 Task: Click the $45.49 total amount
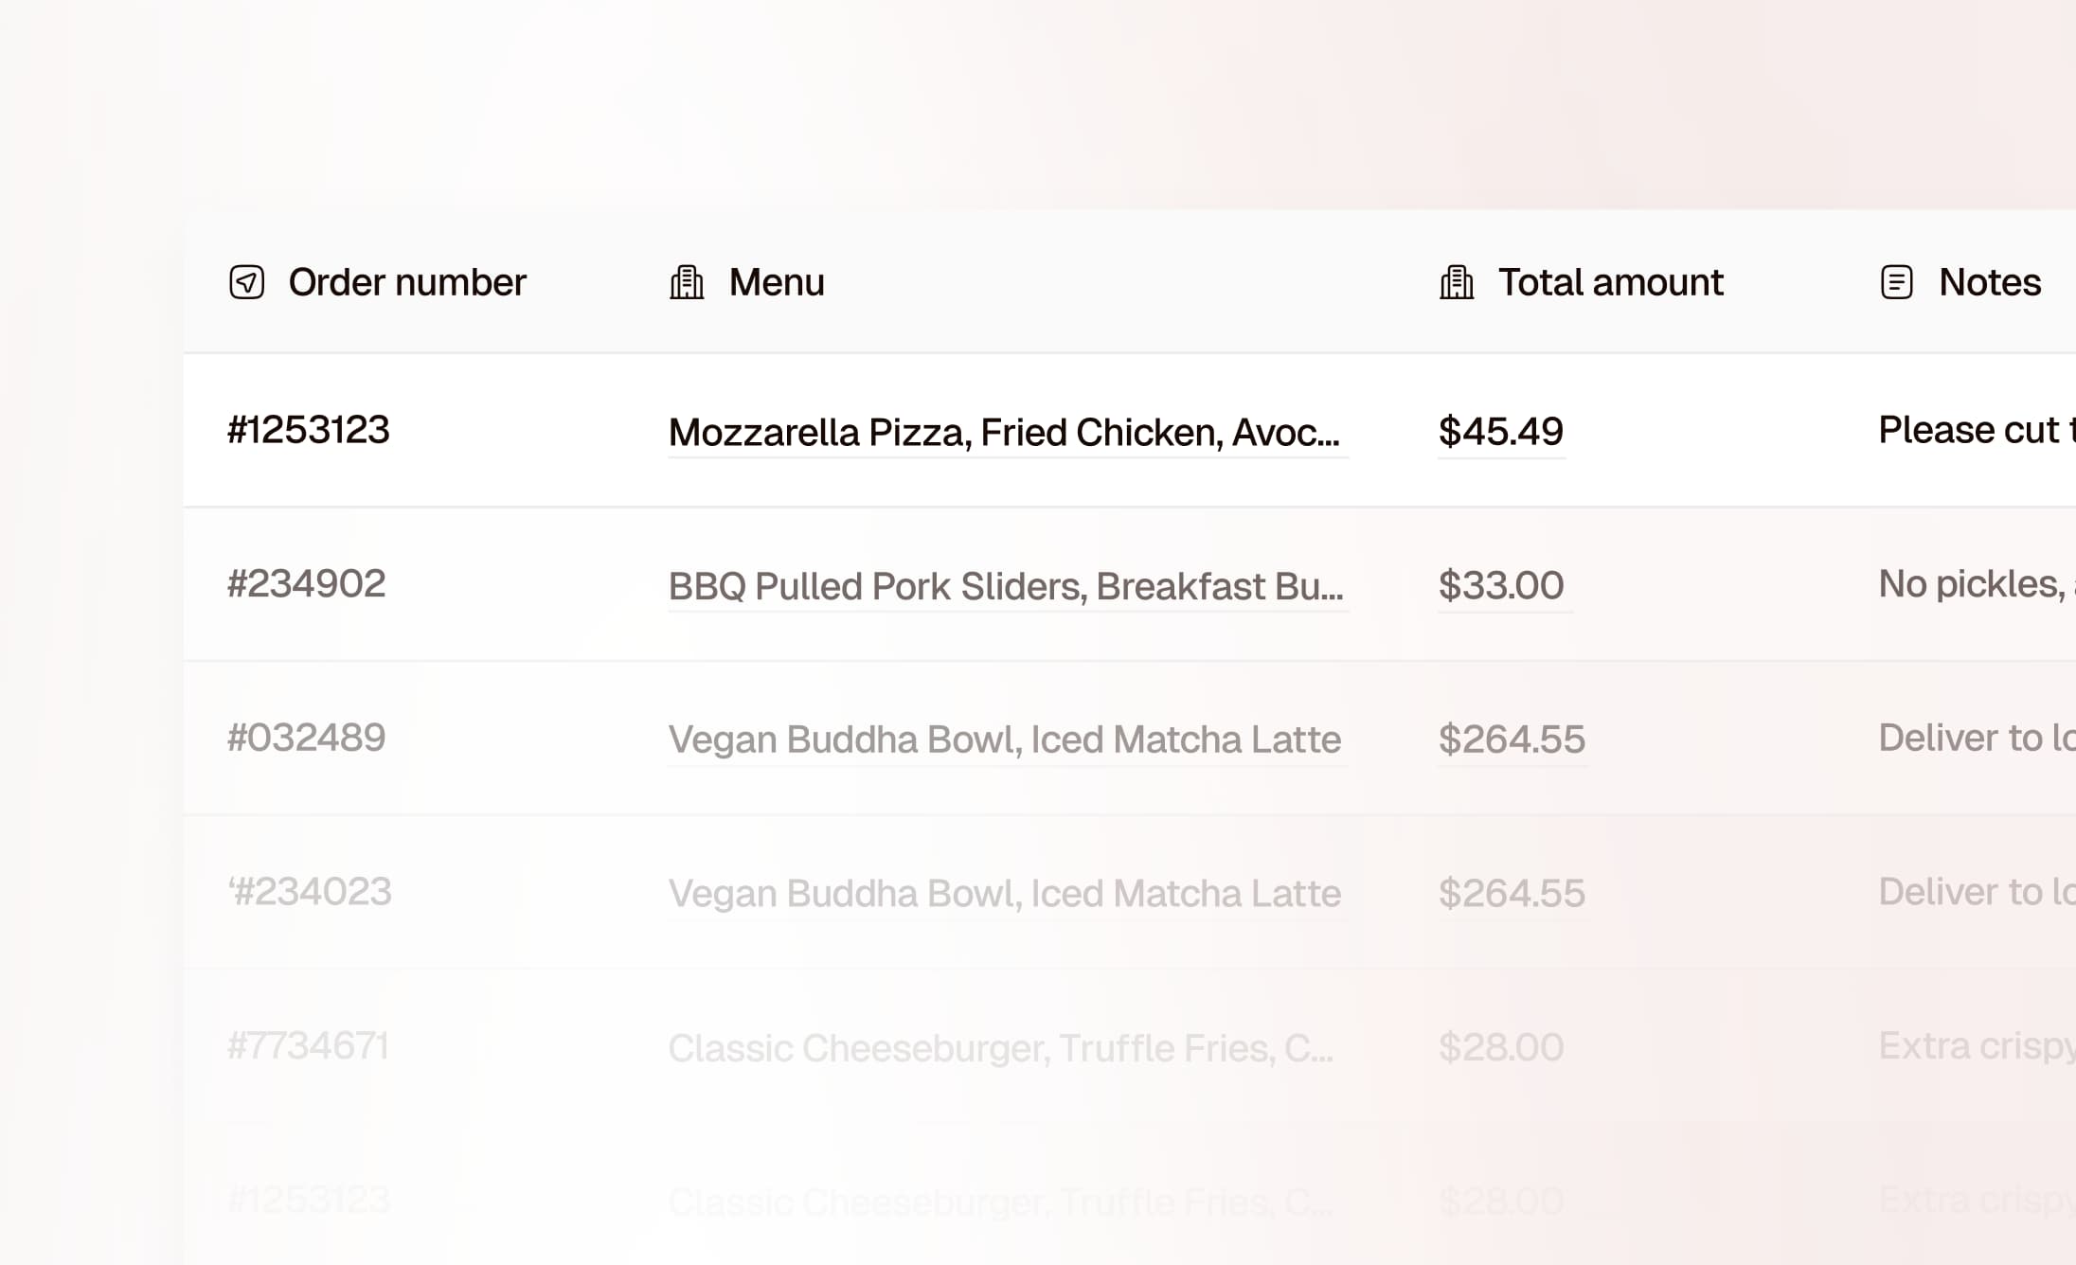(x=1500, y=432)
